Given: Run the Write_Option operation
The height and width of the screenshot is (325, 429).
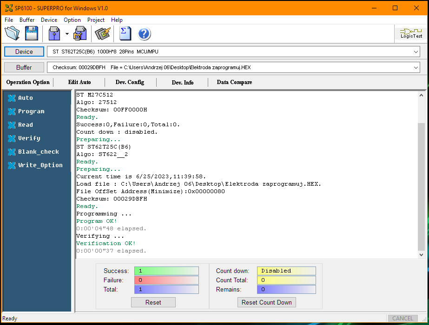Looking at the screenshot, I should pos(35,165).
